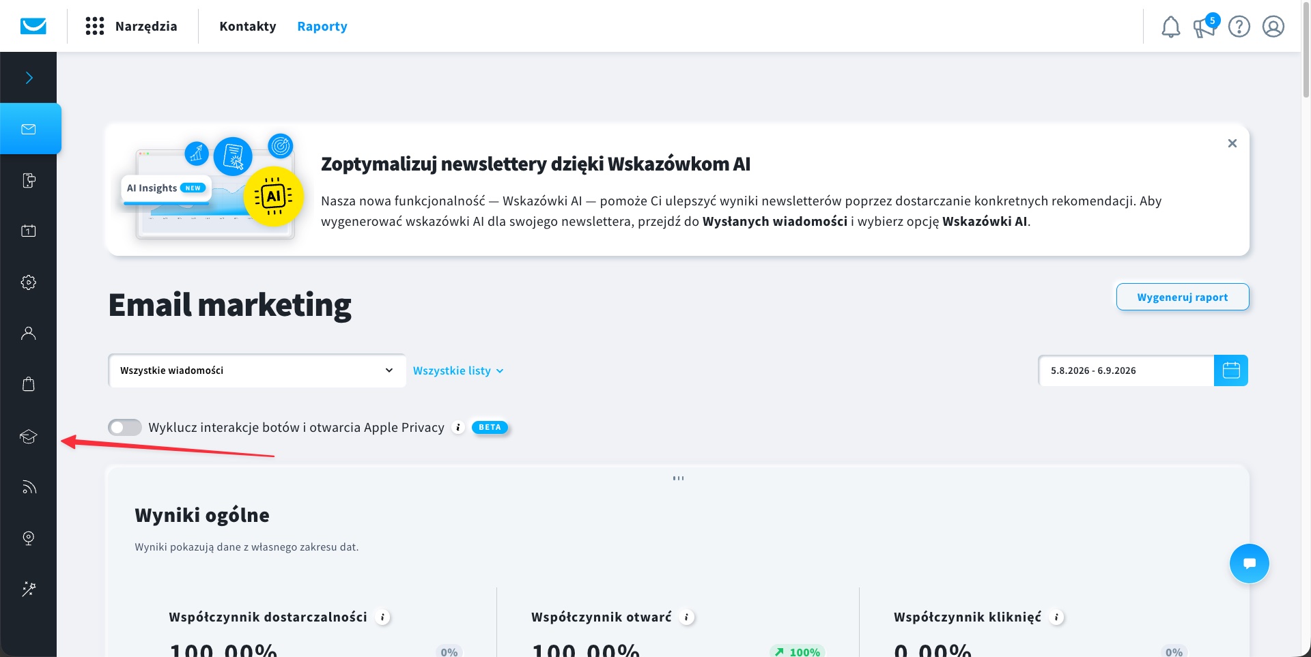Click the Wyniki ogólne heading
This screenshot has height=657, width=1311.
202,515
